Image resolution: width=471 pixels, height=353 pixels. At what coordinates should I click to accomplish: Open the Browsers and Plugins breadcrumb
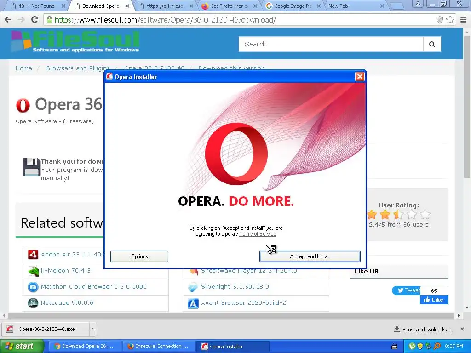pos(78,68)
